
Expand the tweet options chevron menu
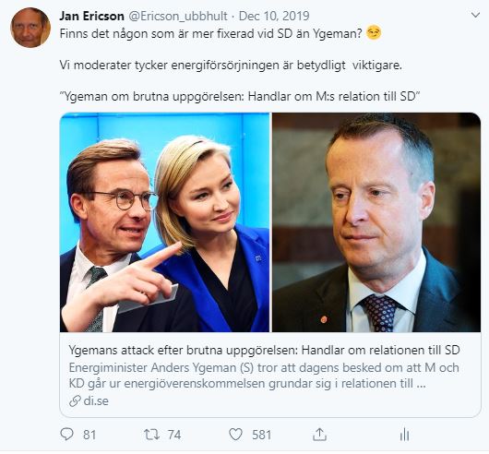[x=475, y=15]
